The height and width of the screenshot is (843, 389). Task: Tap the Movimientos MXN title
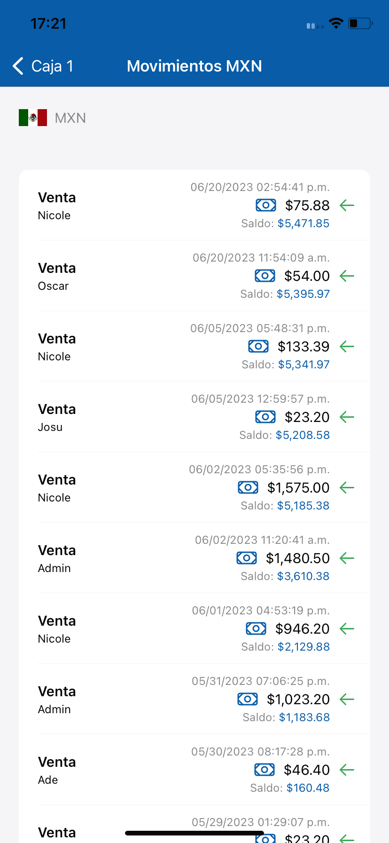[x=194, y=66]
